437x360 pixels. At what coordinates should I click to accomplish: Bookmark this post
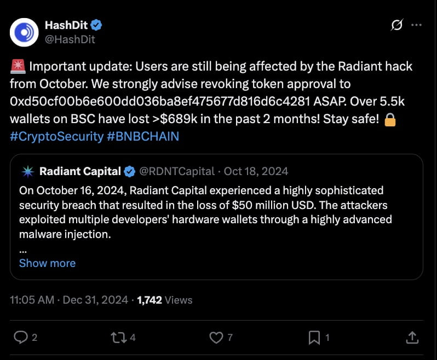(314, 338)
